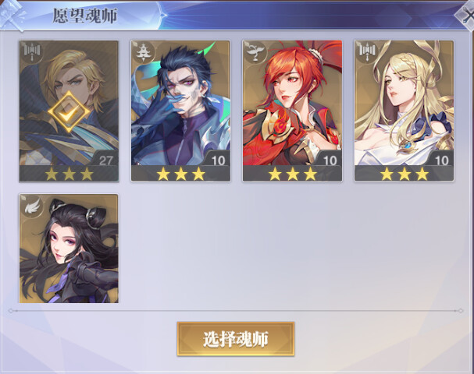
Task: Click the gold checkmark on blond hero card
Action: coord(69,112)
